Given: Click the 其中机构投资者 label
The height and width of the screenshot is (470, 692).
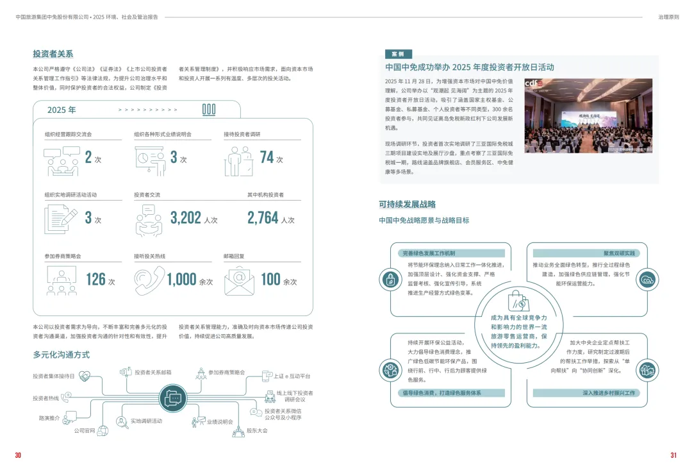Looking at the screenshot, I should (265, 195).
